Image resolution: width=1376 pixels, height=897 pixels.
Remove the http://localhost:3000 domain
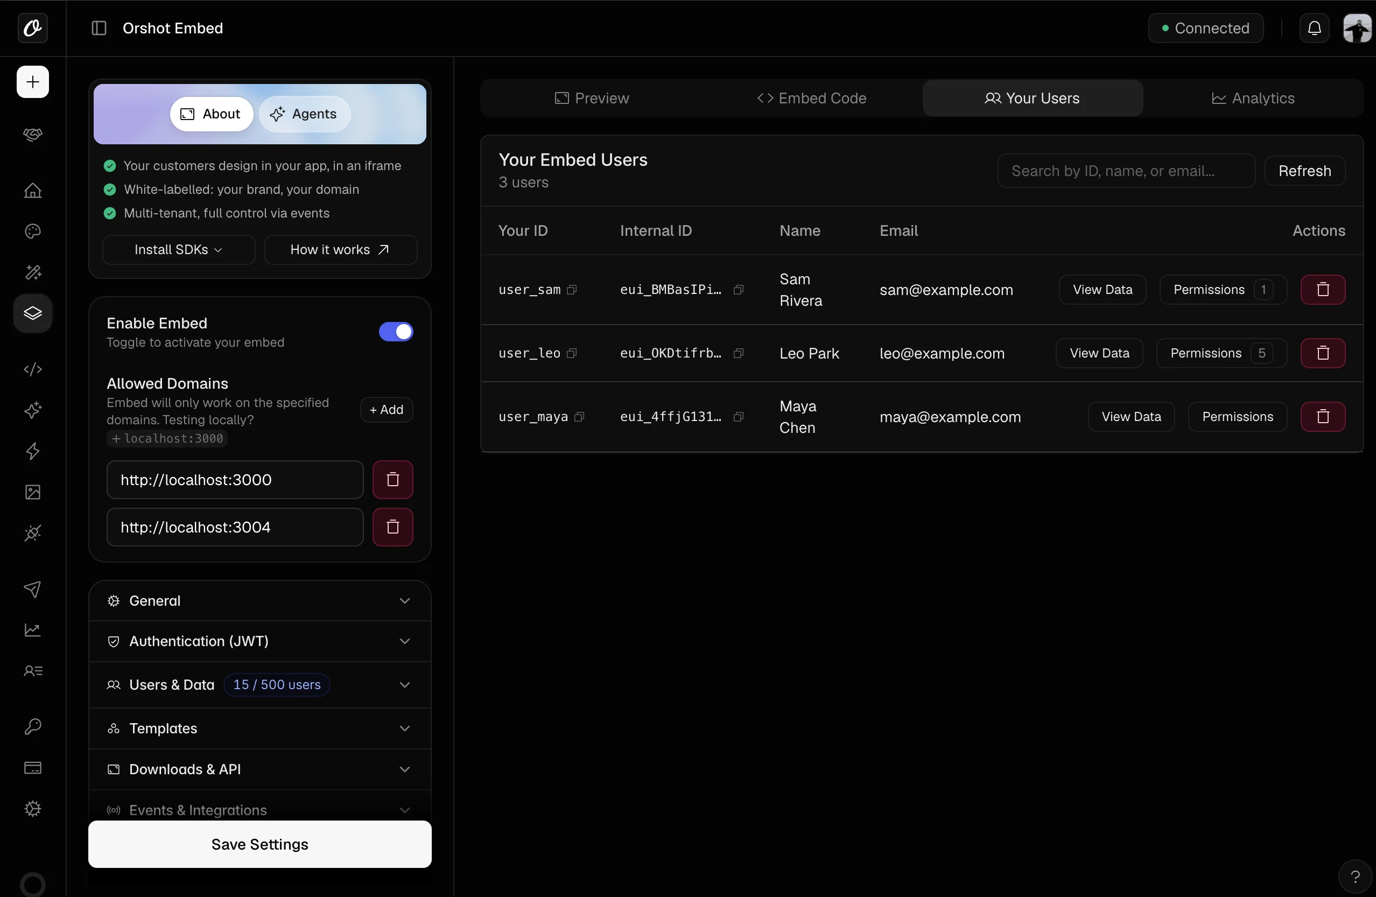coord(392,480)
